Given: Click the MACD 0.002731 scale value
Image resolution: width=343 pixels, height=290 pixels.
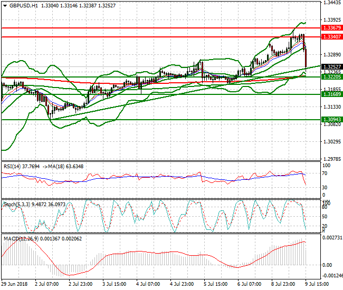Looking at the screenshot, I should (x=332, y=238).
